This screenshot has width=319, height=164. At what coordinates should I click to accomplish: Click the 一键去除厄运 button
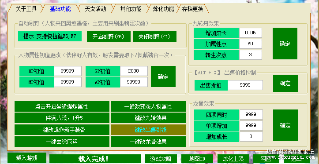click(61, 142)
